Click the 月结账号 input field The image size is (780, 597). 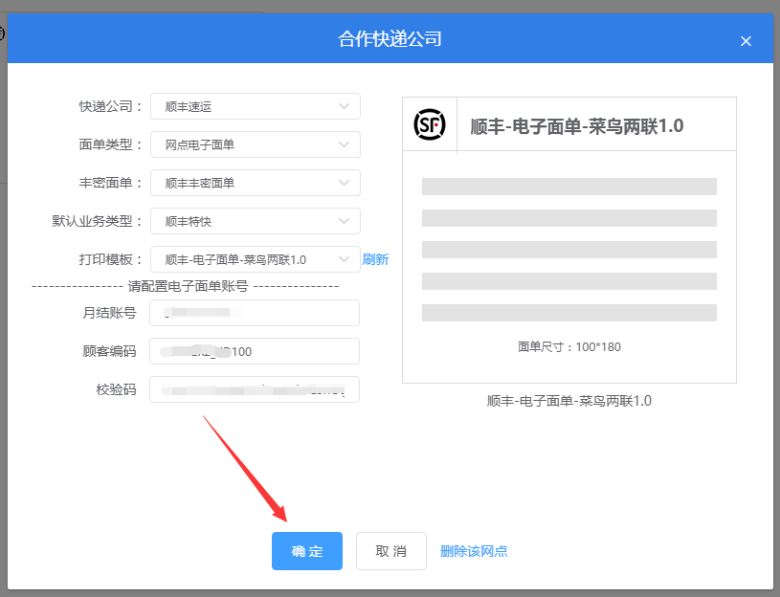pos(255,313)
